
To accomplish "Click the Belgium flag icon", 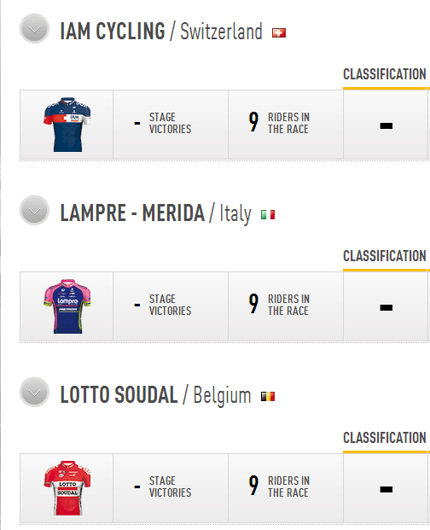I will [268, 397].
